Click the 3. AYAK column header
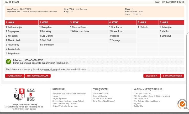This screenshot has width=189, height=114. point(89,22)
